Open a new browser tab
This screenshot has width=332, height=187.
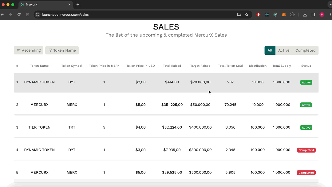coord(78,4)
